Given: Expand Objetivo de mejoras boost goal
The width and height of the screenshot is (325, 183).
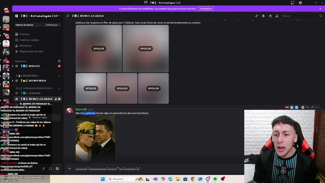Looking at the screenshot, I should click(x=38, y=25).
